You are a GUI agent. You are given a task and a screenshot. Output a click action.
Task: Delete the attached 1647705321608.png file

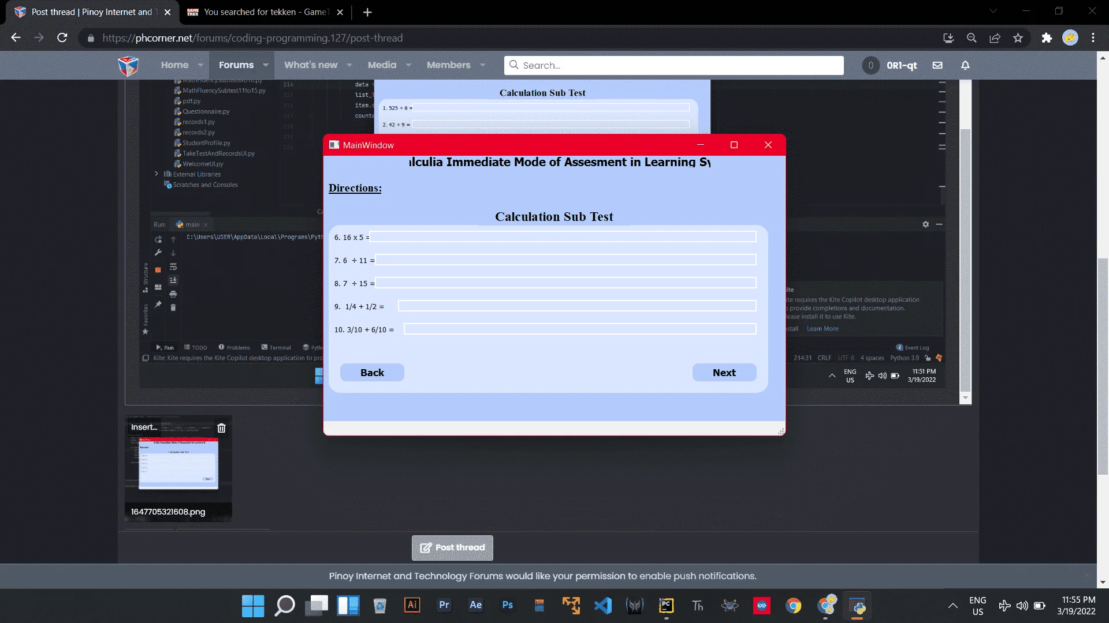(x=221, y=427)
